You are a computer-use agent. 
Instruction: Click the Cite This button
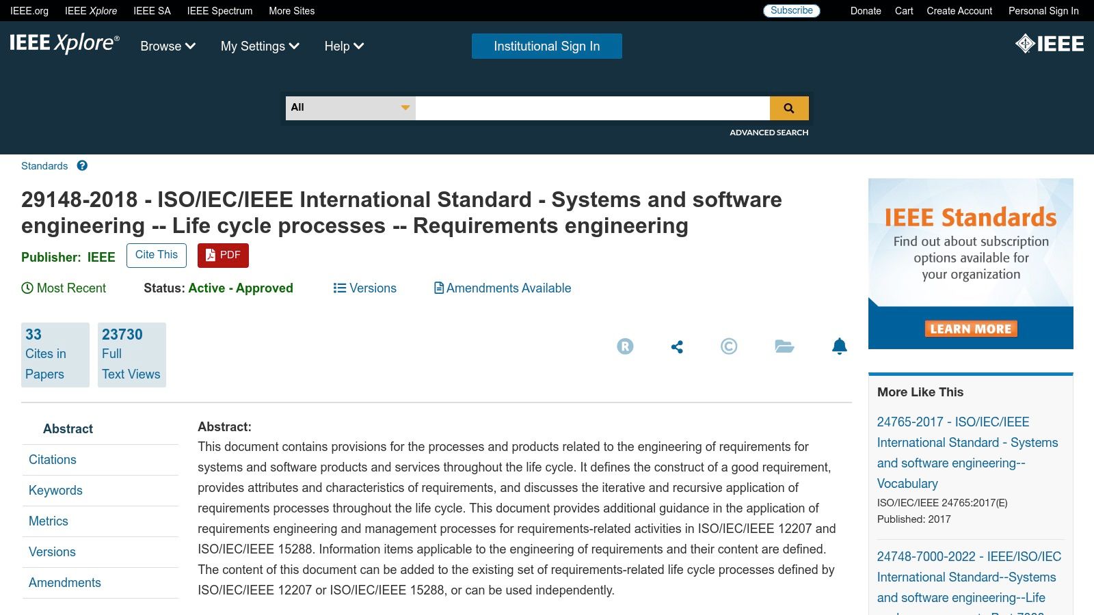tap(156, 255)
